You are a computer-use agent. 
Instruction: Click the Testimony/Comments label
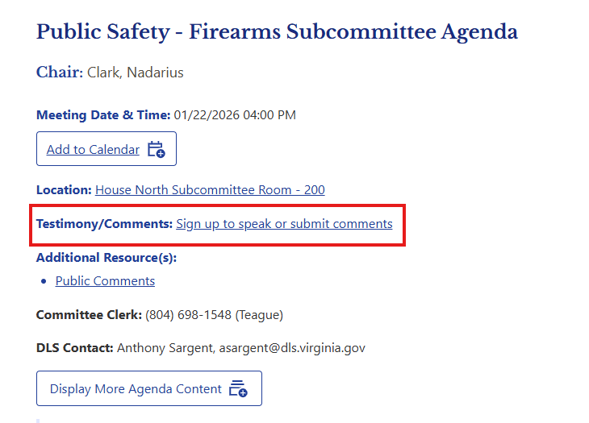[104, 224]
